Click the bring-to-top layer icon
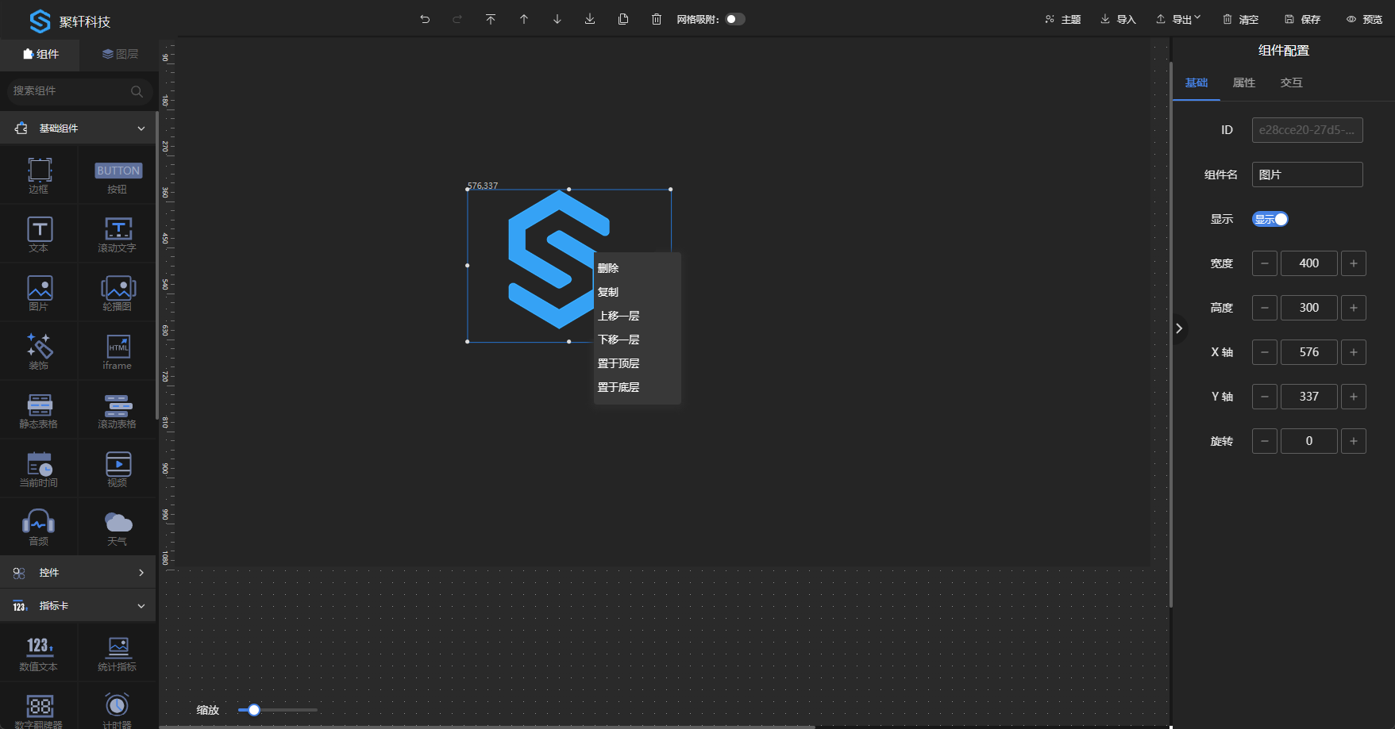Screen dimensions: 1395x729 pyautogui.click(x=491, y=19)
